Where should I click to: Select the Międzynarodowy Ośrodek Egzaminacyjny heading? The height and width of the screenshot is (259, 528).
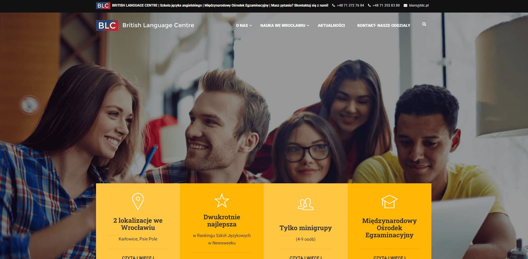[389, 228]
